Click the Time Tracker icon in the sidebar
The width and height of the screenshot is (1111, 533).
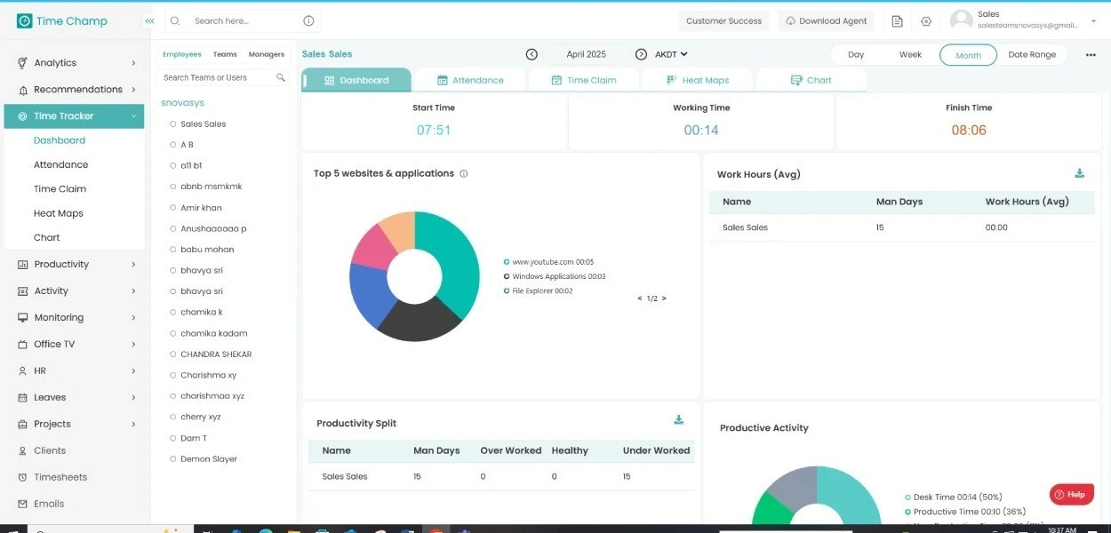[x=22, y=116]
